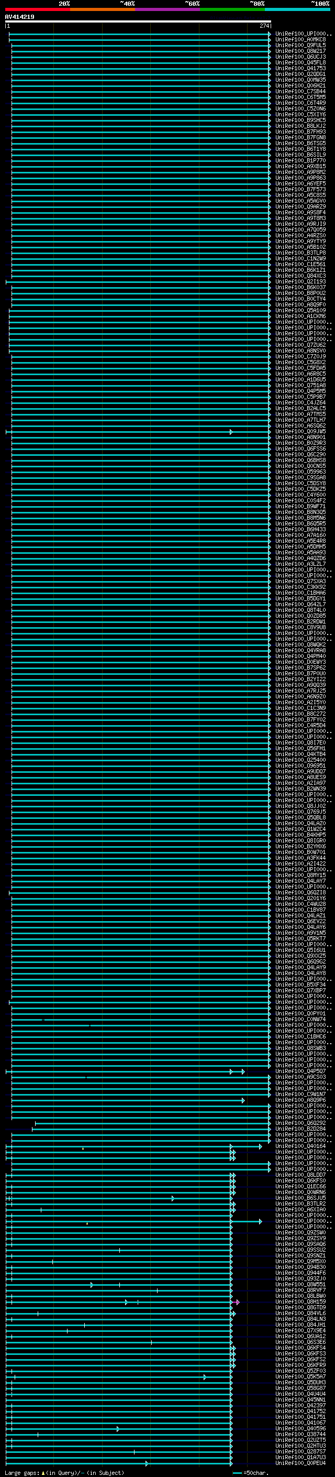The width and height of the screenshot is (335, 1477).
Task: Choose the UniRef100_B6SIL9 row label
Action: click(300, 155)
